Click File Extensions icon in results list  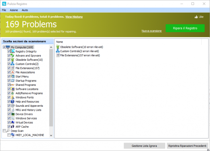coord(58,55)
